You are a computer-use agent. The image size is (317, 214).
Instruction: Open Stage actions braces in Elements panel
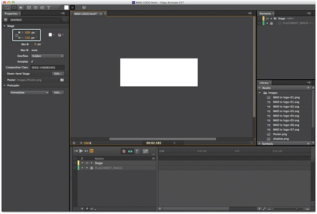point(260,18)
